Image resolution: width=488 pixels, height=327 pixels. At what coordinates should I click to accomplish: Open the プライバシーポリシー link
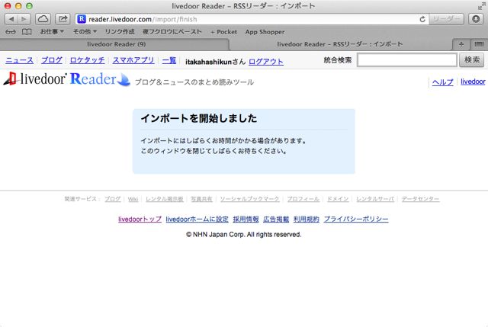click(x=356, y=219)
